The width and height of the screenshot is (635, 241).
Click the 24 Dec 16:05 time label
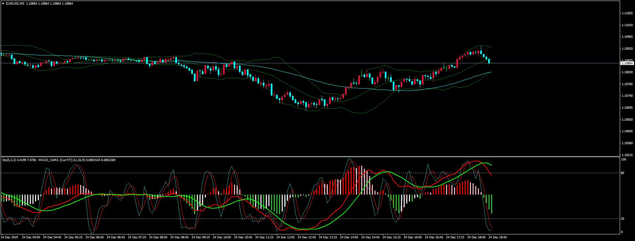coord(413,237)
